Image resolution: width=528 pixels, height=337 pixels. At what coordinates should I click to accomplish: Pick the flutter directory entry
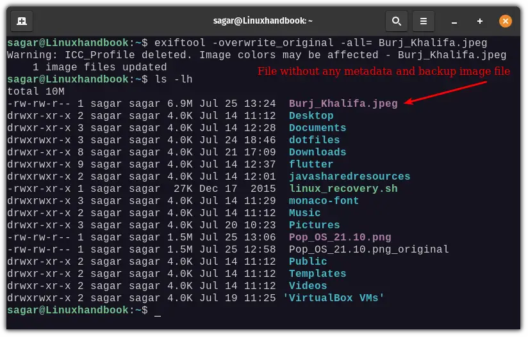[311, 164]
